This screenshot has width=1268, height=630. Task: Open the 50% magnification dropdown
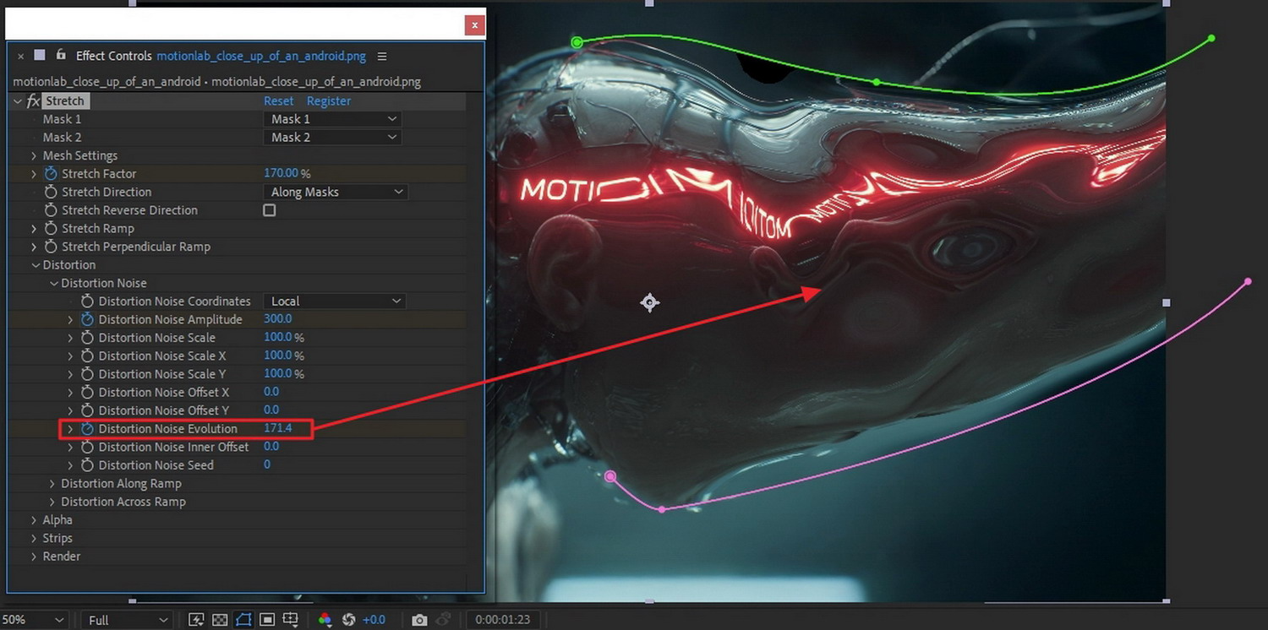(35, 620)
